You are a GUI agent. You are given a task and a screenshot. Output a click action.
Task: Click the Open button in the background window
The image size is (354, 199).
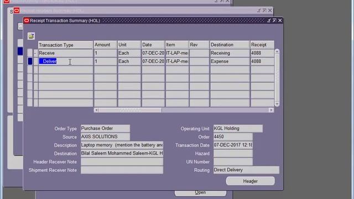pyautogui.click(x=200, y=192)
